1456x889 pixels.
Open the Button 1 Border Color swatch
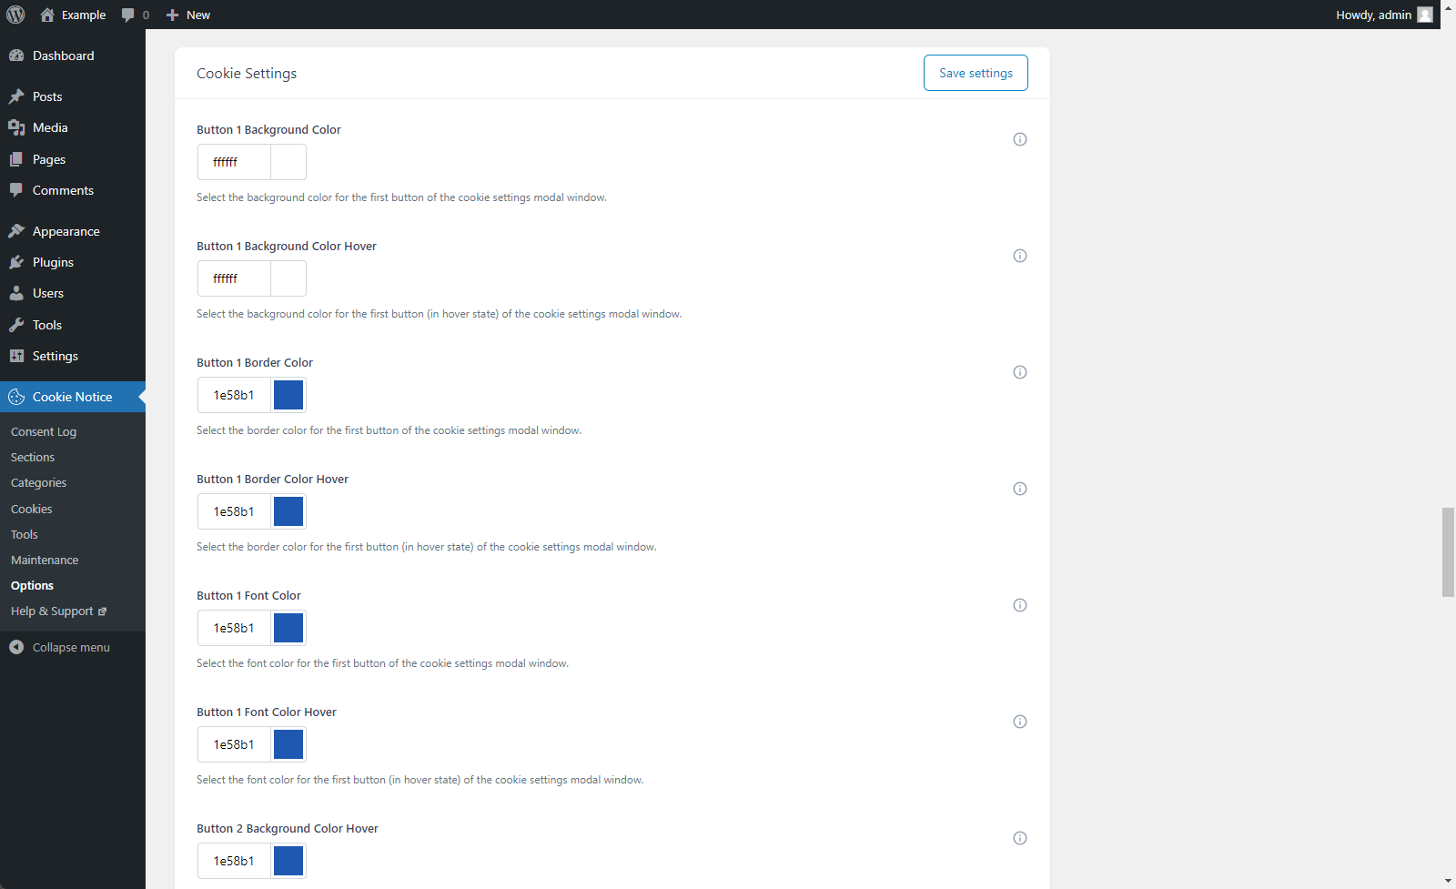[x=288, y=395]
